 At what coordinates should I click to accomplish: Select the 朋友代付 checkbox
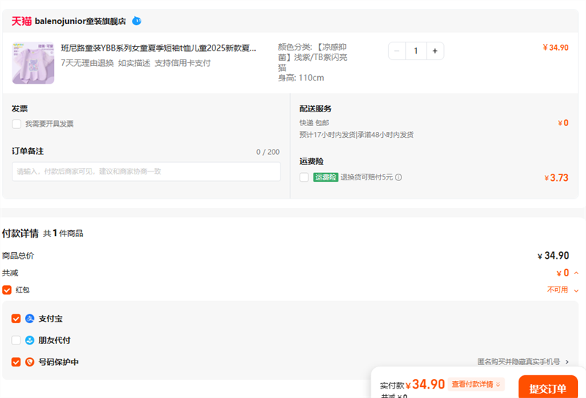(16, 340)
